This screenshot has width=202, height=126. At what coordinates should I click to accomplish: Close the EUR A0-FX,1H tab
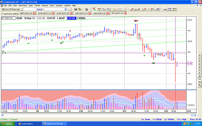point(53,13)
